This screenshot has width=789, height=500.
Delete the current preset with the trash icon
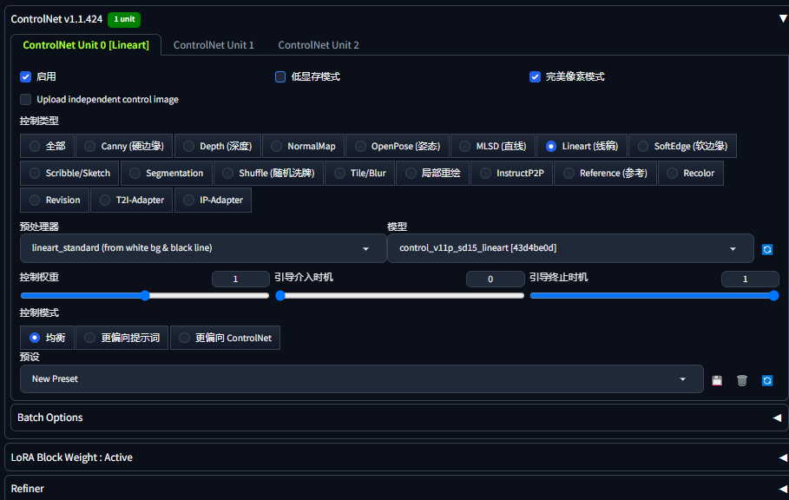coord(741,379)
